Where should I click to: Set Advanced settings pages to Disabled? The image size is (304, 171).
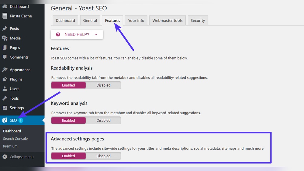(104, 156)
